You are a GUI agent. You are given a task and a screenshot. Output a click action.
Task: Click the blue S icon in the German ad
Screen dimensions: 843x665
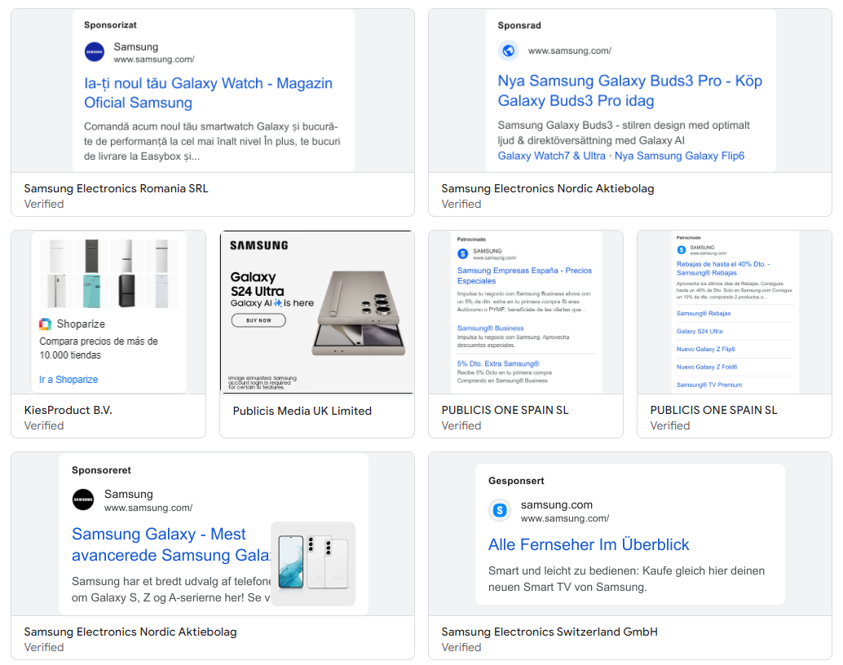click(x=500, y=510)
